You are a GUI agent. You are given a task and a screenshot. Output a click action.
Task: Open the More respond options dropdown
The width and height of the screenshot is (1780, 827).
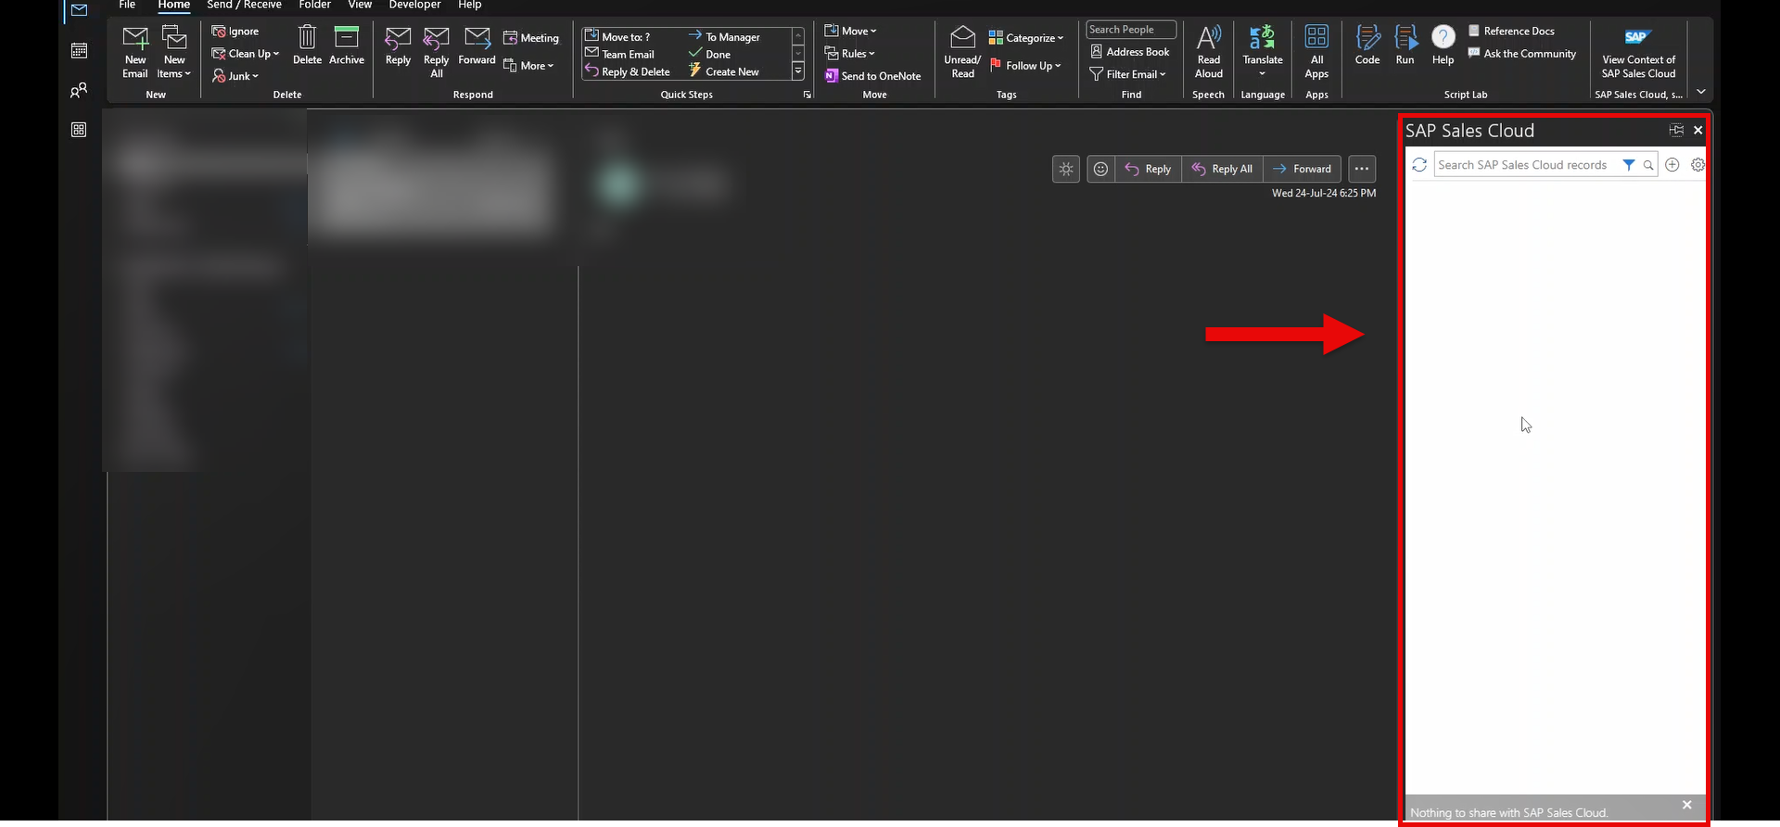(528, 66)
